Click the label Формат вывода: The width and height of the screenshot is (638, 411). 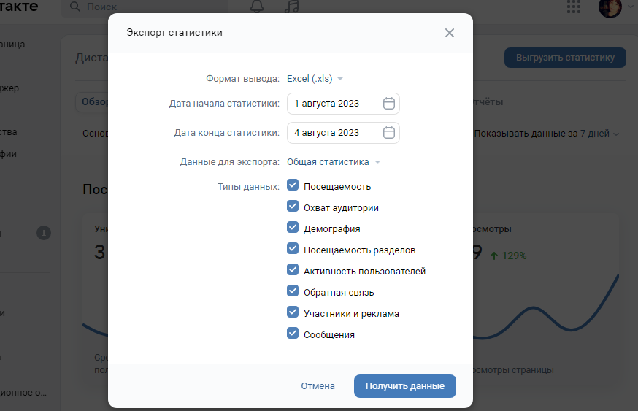click(242, 79)
